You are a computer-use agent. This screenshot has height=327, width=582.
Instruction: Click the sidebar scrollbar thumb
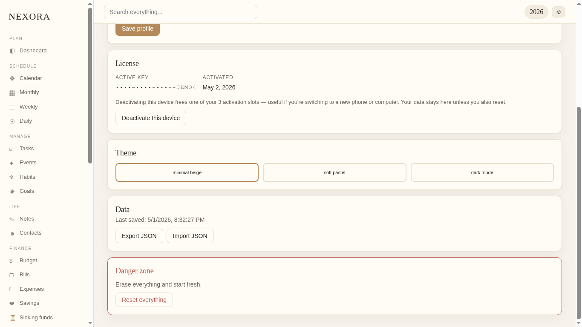pos(90,86)
